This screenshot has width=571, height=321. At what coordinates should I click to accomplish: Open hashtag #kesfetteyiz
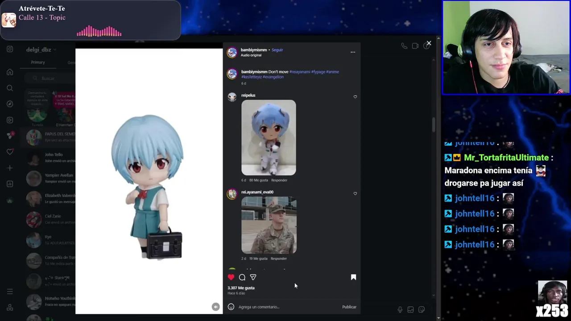pos(251,77)
